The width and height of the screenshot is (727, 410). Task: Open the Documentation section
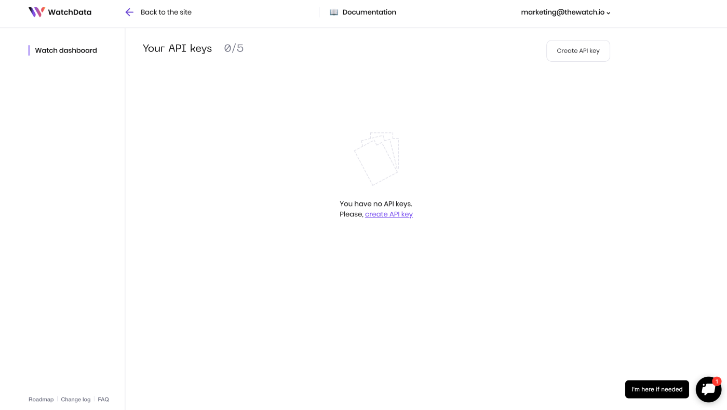(369, 11)
